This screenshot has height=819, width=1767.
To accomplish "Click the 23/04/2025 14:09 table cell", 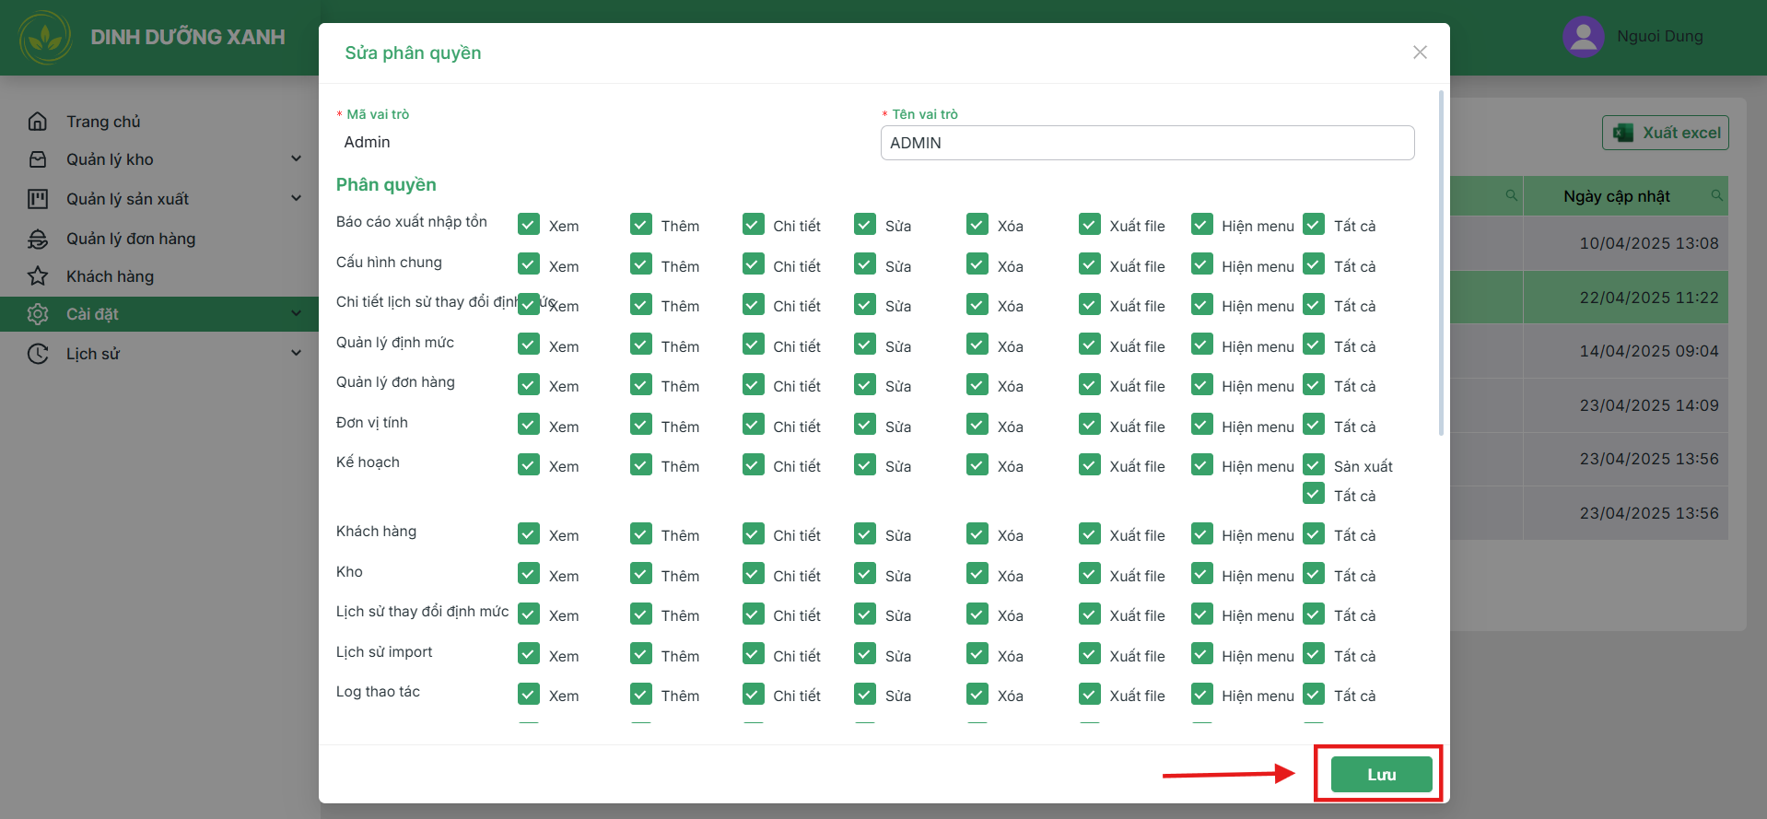I will click(1625, 405).
